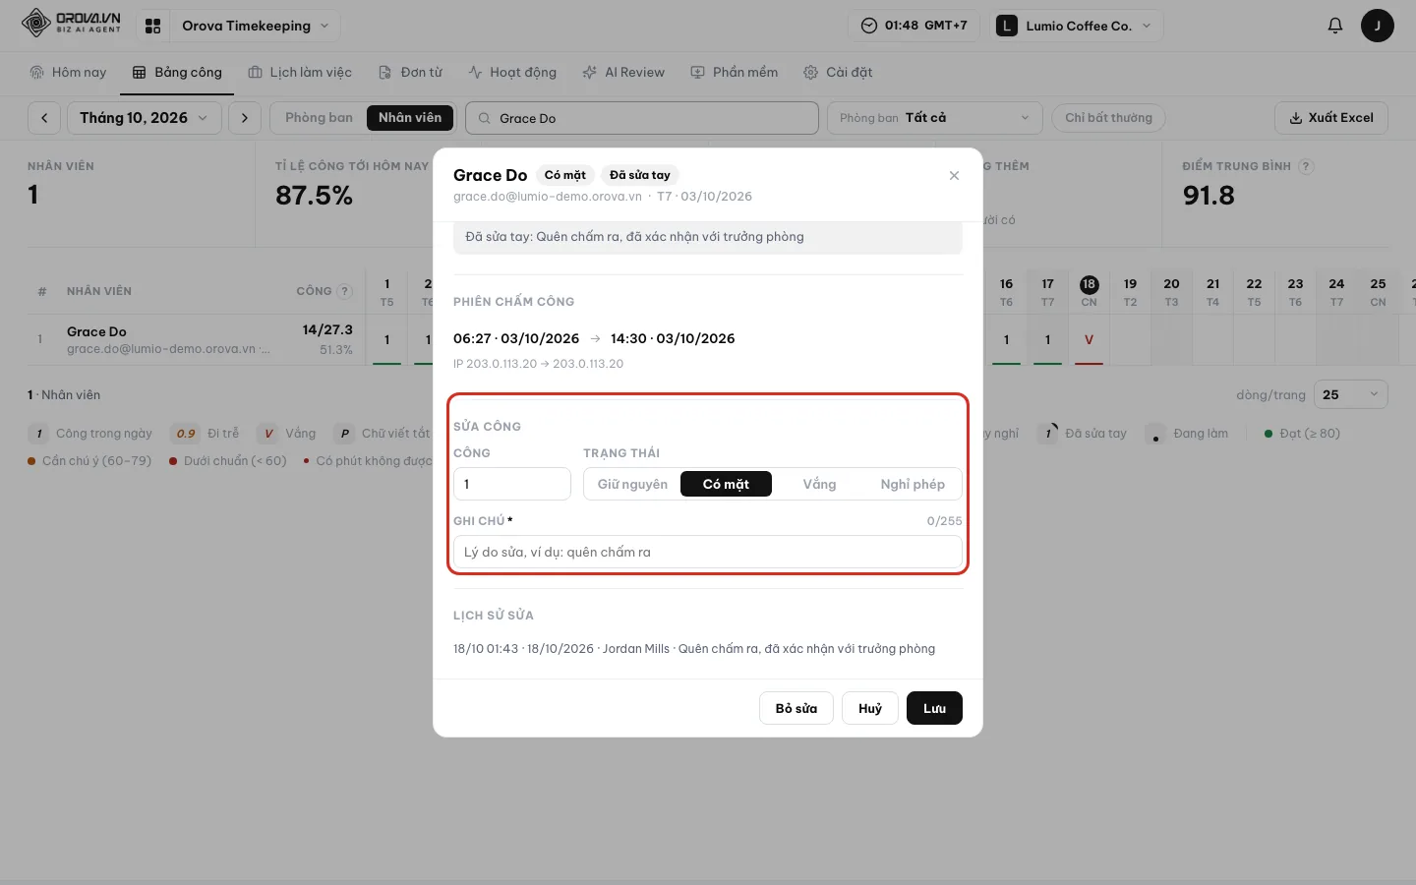Click the Orova.vn logo
The width and height of the screenshot is (1416, 885).
tap(71, 23)
